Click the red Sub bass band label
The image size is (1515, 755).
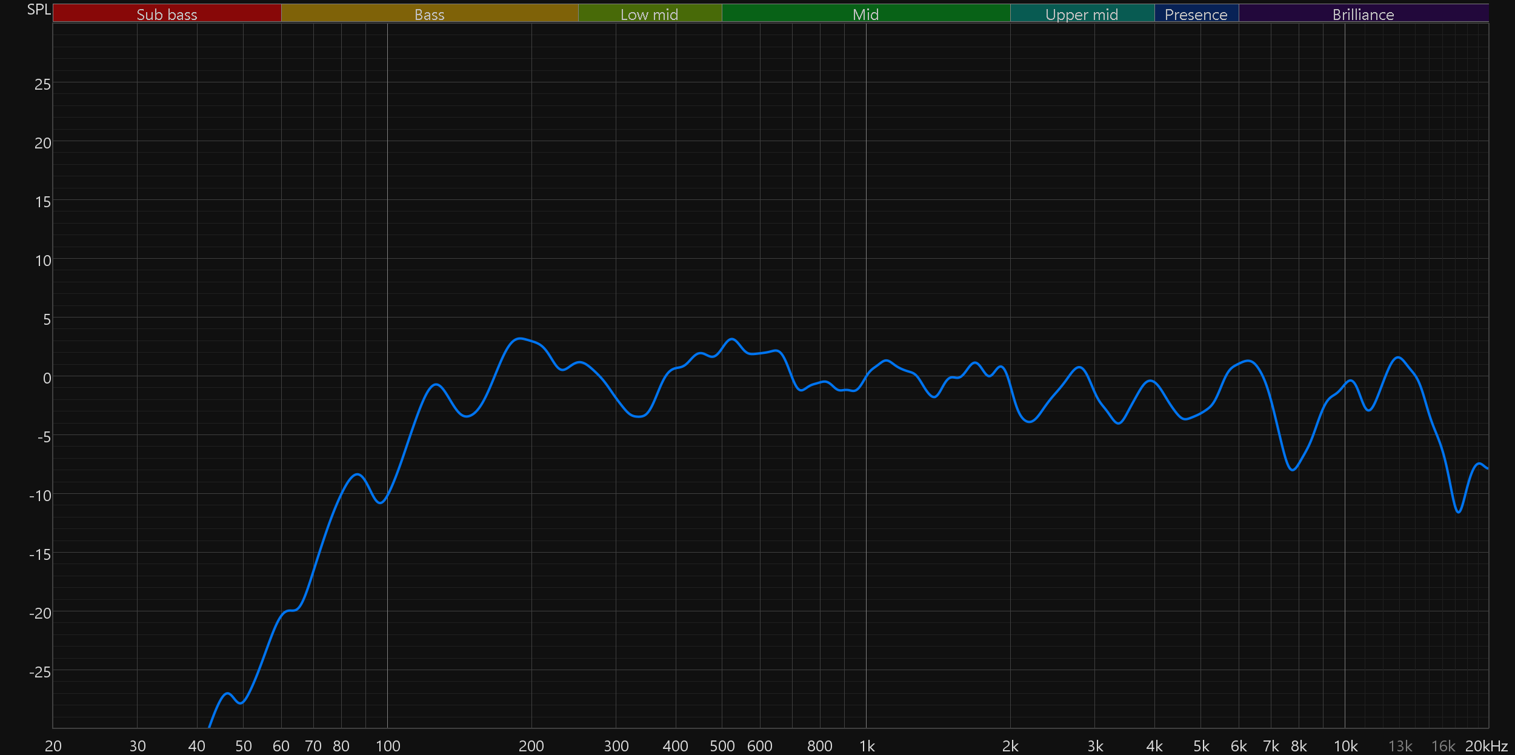click(167, 14)
